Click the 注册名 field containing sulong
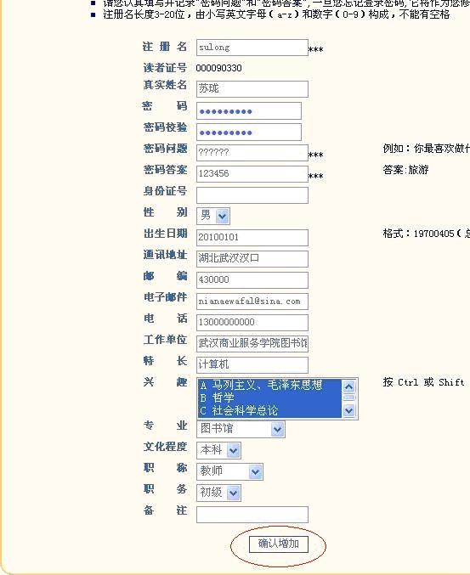470x575 pixels. (252, 48)
